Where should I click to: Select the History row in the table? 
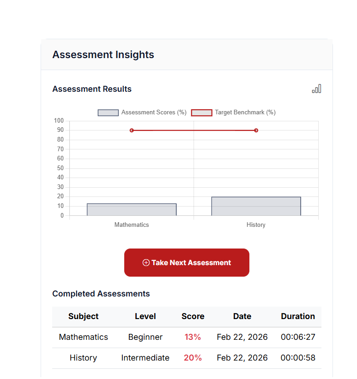(x=84, y=358)
